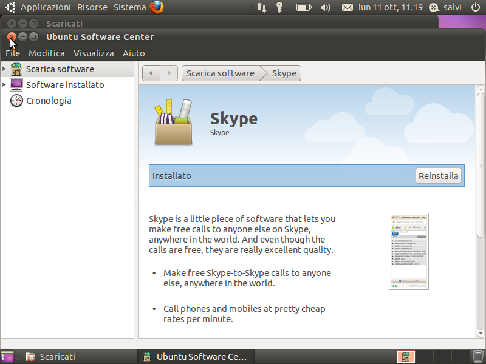The image size is (486, 364).
Task: Click the Software installato monitor icon
Action: tap(16, 85)
